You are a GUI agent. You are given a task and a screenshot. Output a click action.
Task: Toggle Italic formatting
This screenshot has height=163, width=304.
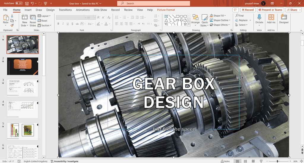[63, 24]
